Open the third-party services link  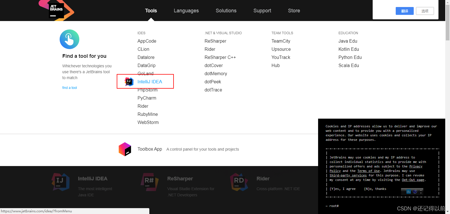pos(348,175)
